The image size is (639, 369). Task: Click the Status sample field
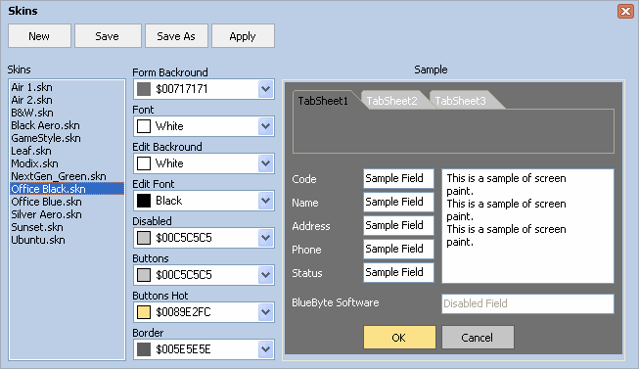tap(398, 272)
